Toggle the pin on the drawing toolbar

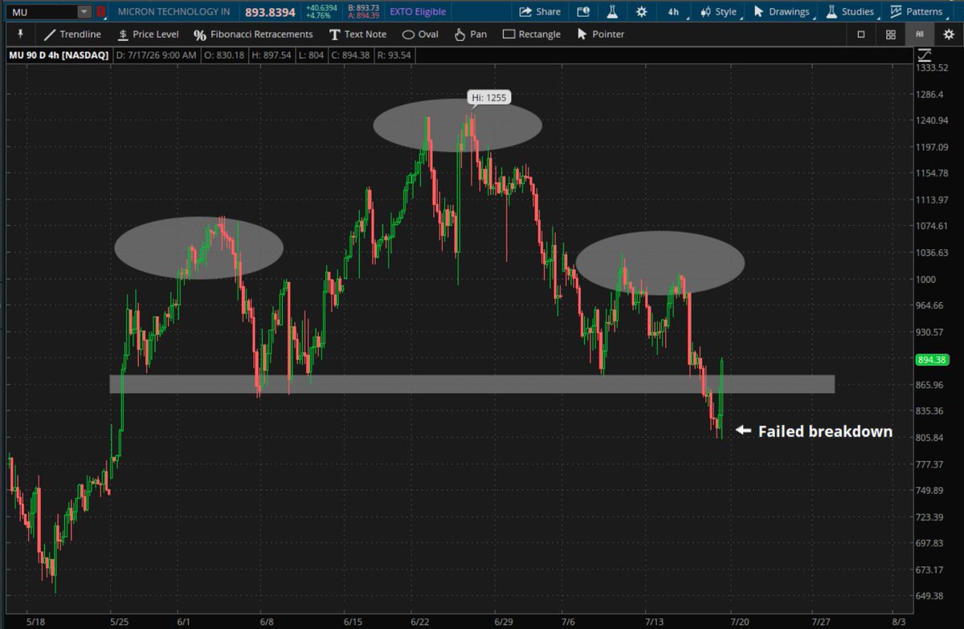[x=22, y=35]
